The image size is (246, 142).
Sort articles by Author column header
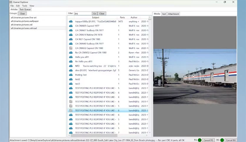(x=134, y=17)
